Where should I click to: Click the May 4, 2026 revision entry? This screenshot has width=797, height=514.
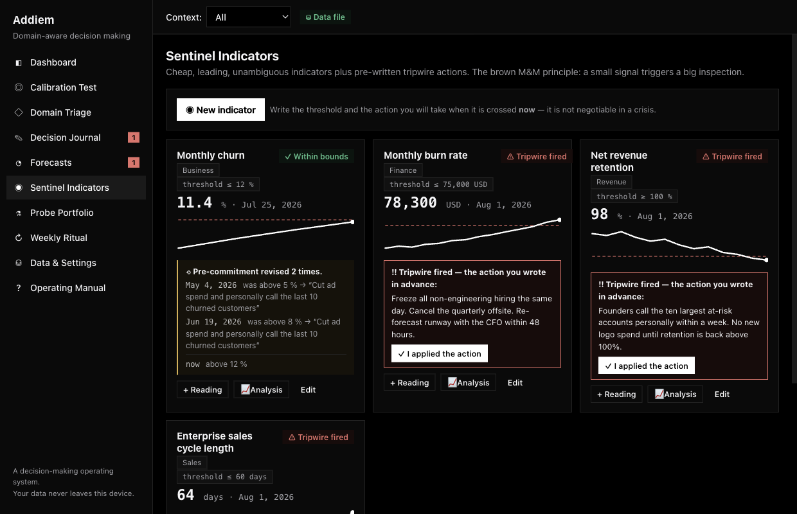pos(265,297)
